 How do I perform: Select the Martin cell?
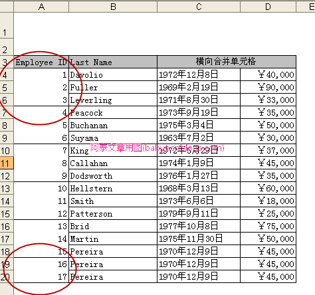click(x=113, y=239)
